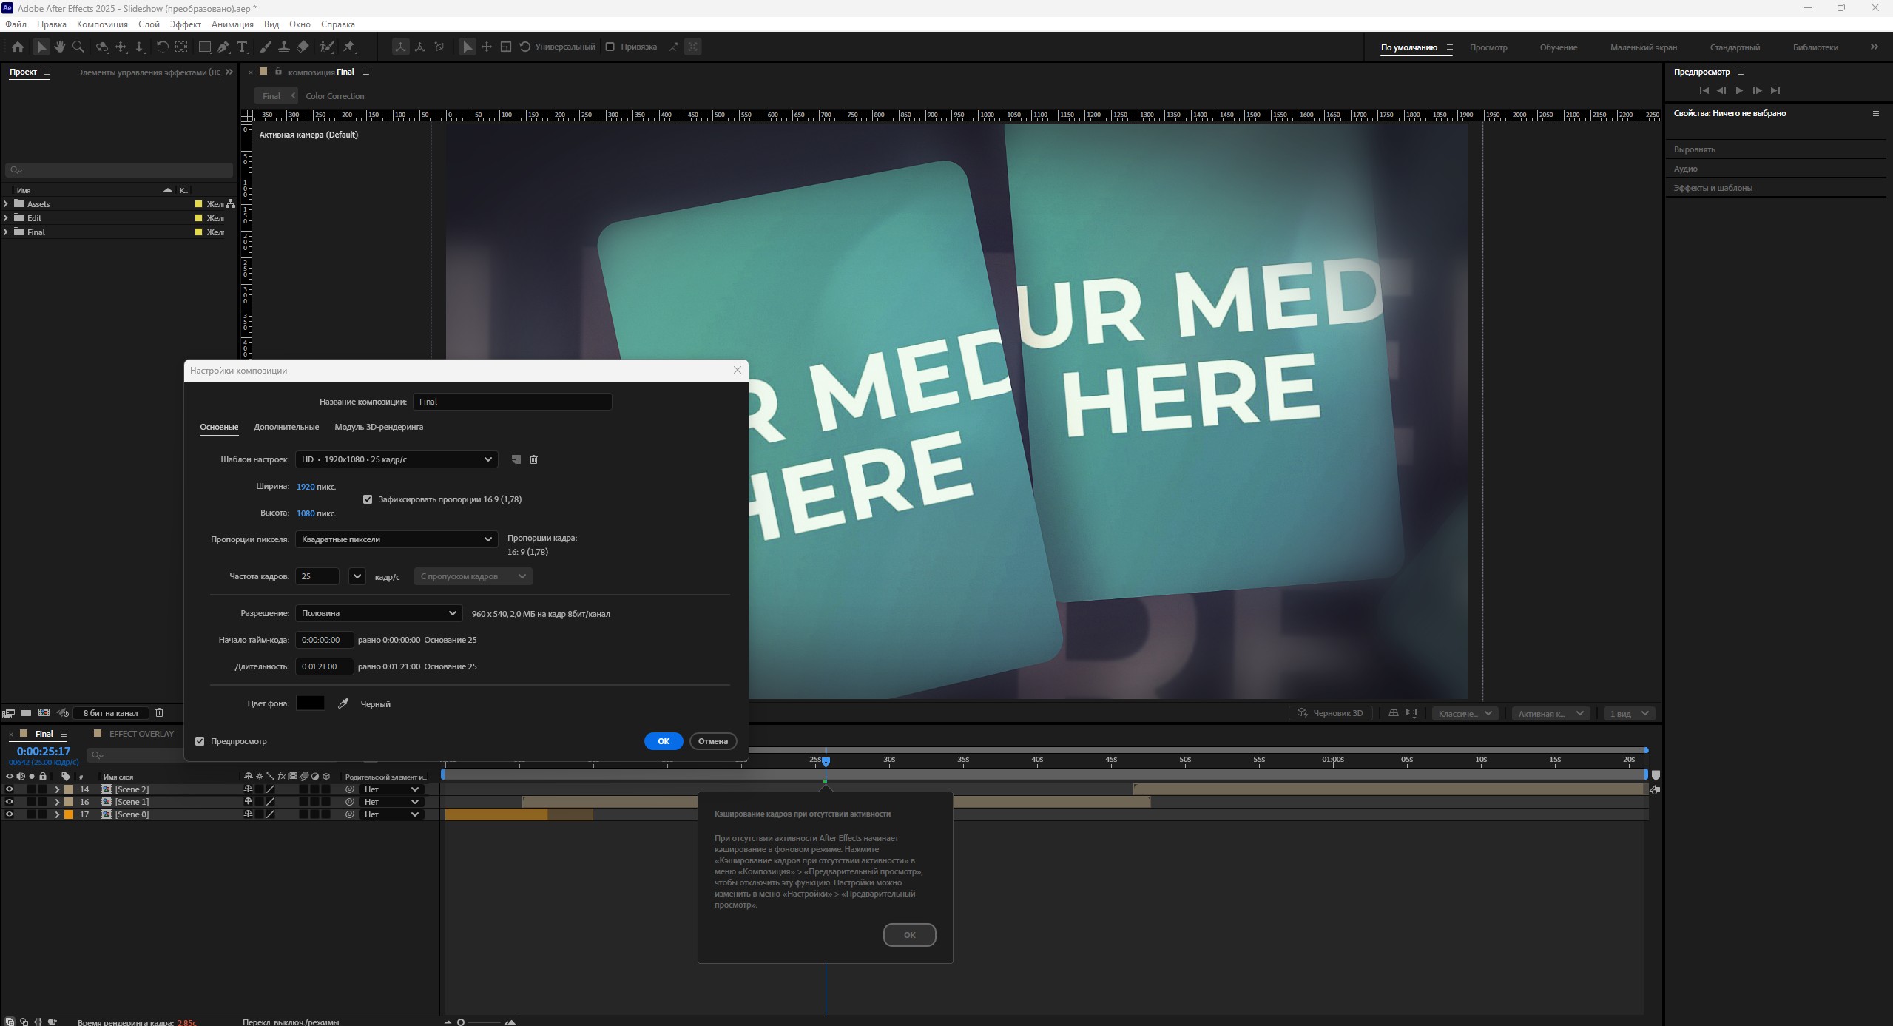Open the Эффект menu
Screen dimensions: 1893x1026
point(185,24)
